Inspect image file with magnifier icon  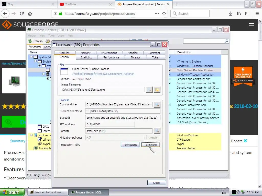pyautogui.click(x=149, y=90)
